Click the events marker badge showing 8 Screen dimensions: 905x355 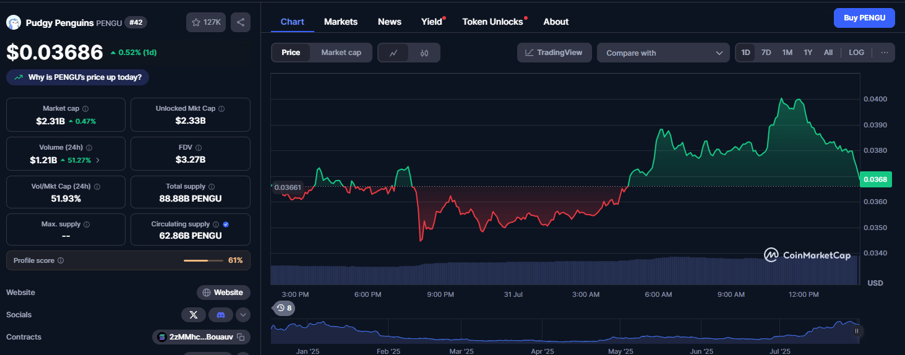pyautogui.click(x=284, y=308)
